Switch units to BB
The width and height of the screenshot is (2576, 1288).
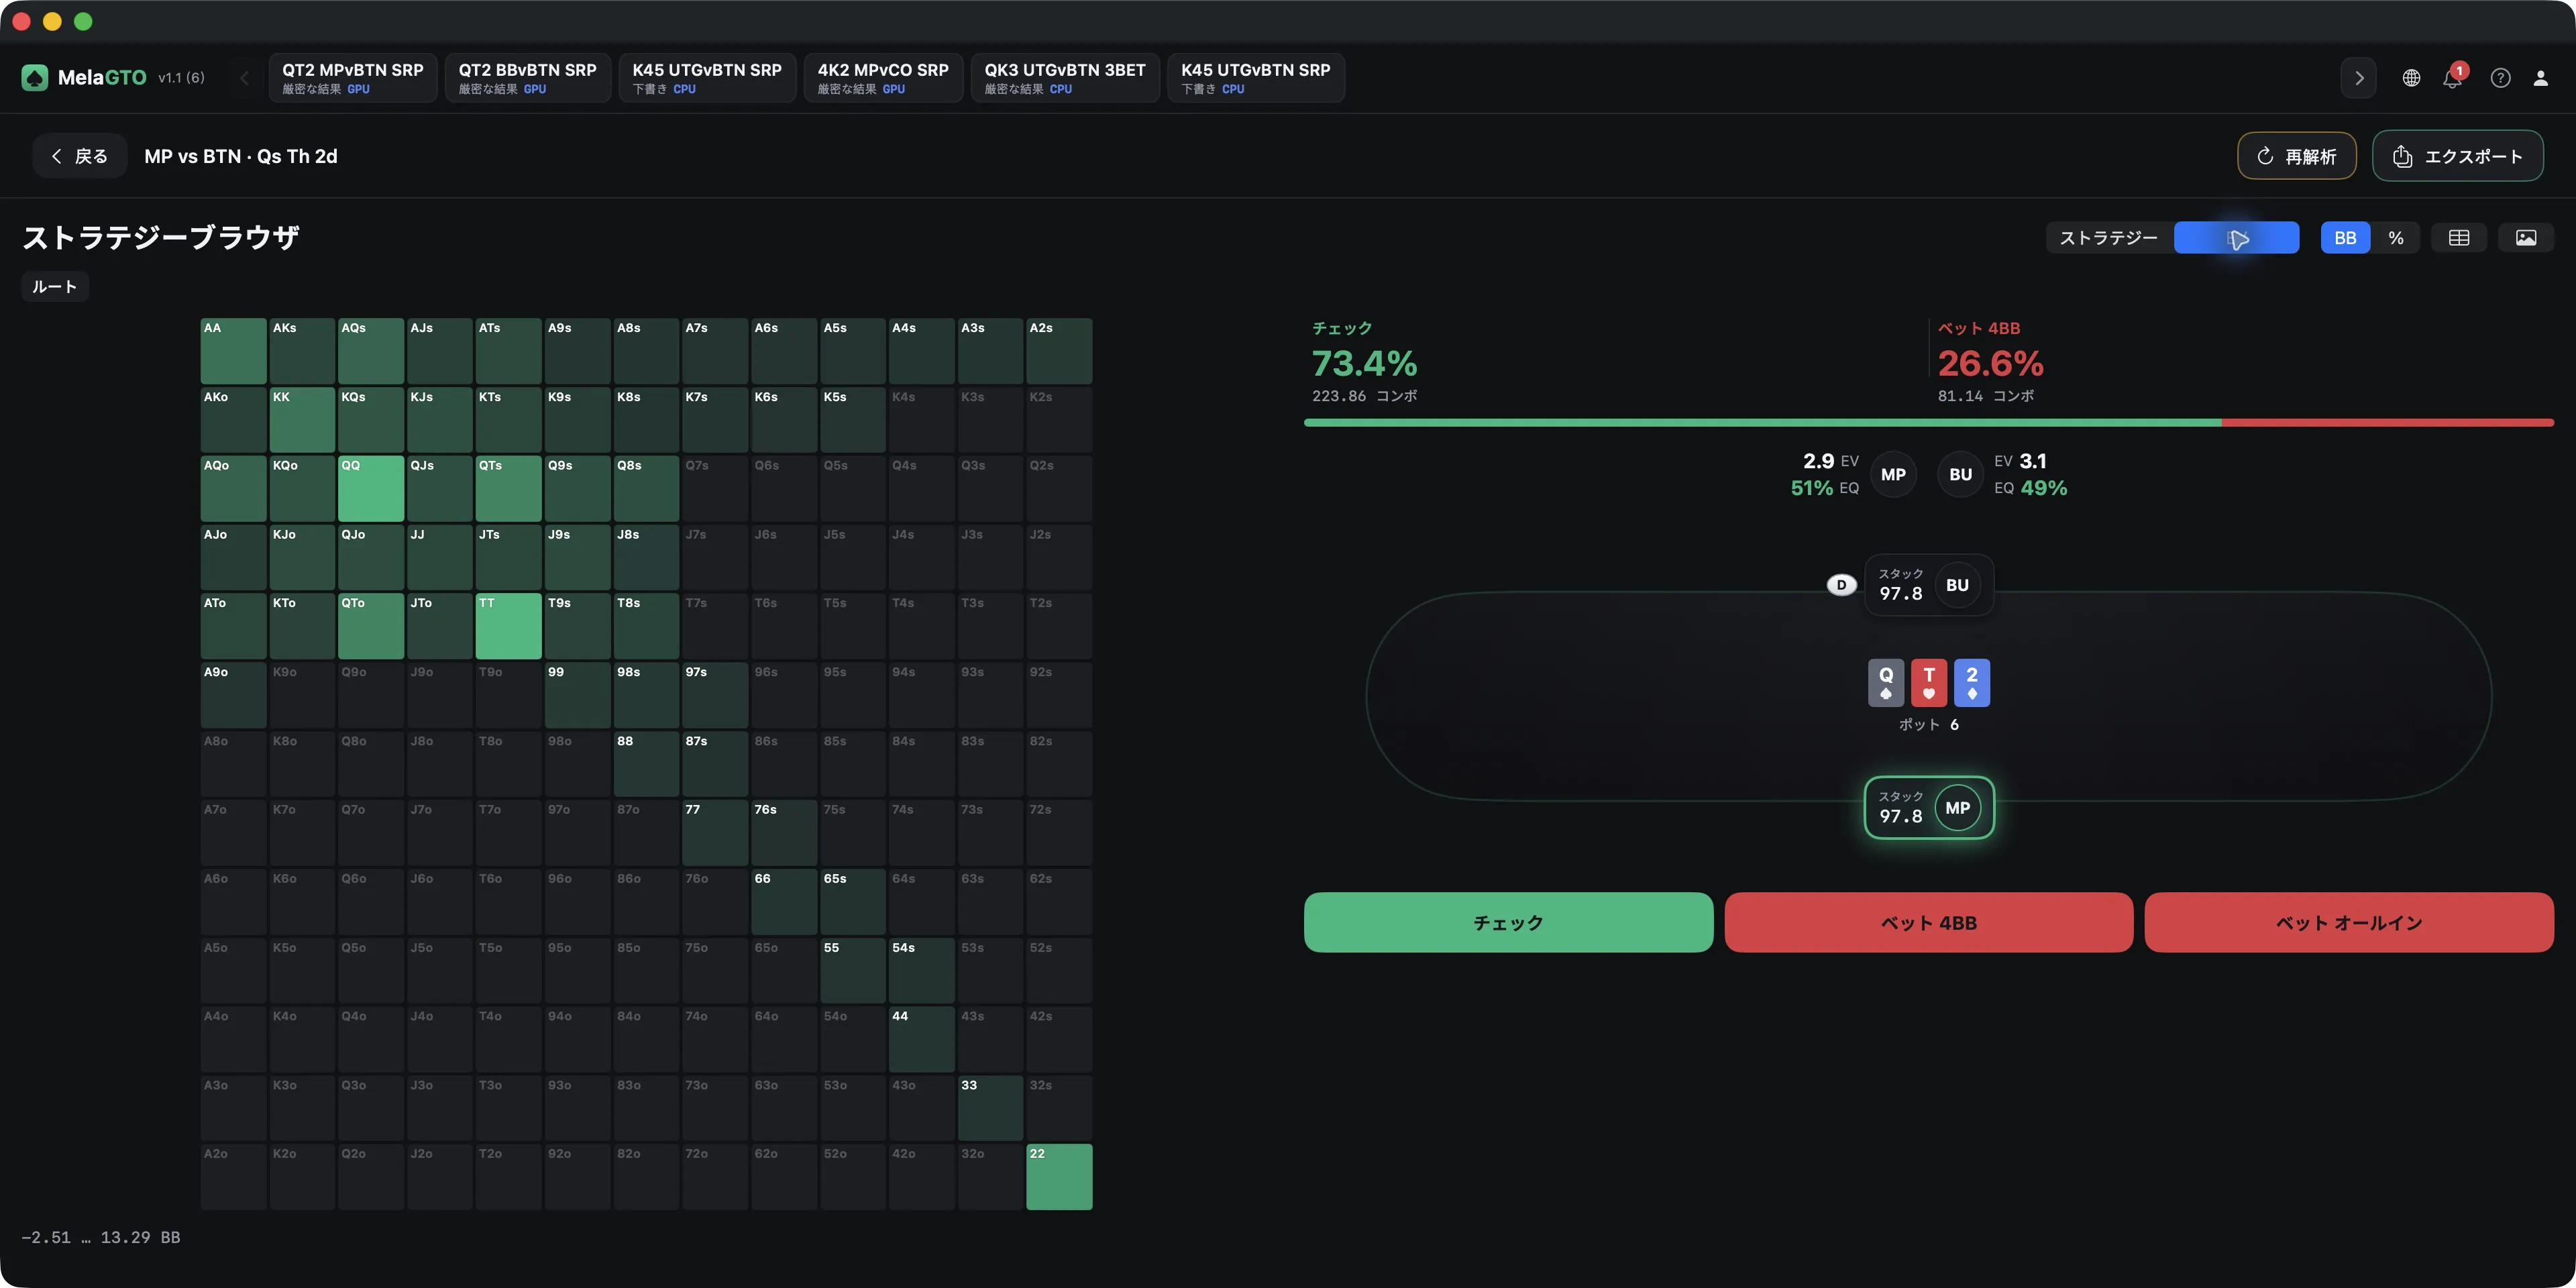pyautogui.click(x=2346, y=238)
